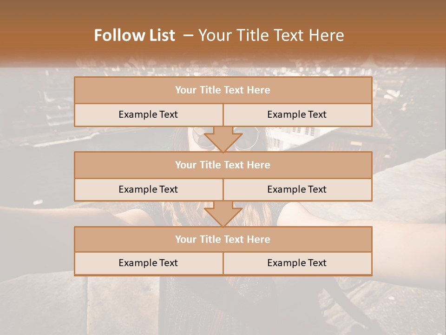Choose middle table's right Example Text cell

click(297, 190)
